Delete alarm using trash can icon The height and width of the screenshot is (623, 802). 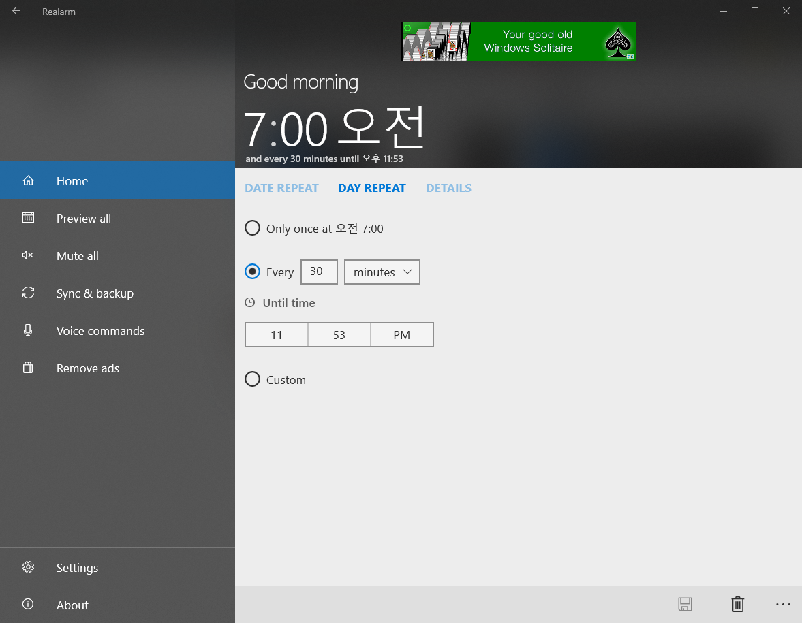tap(737, 604)
